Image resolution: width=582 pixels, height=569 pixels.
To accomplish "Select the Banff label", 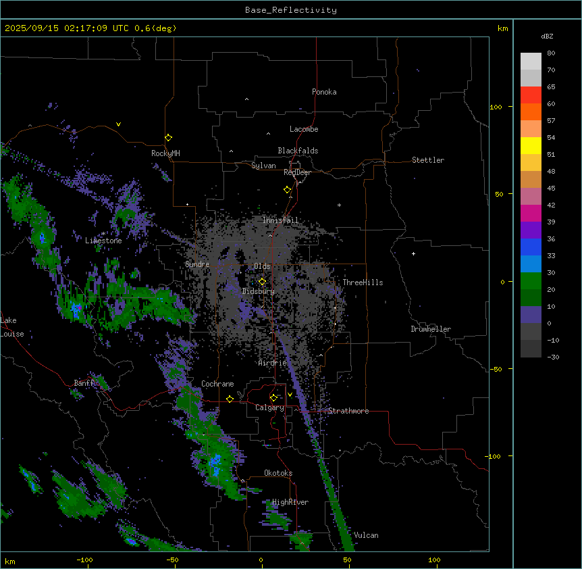I will tap(84, 383).
